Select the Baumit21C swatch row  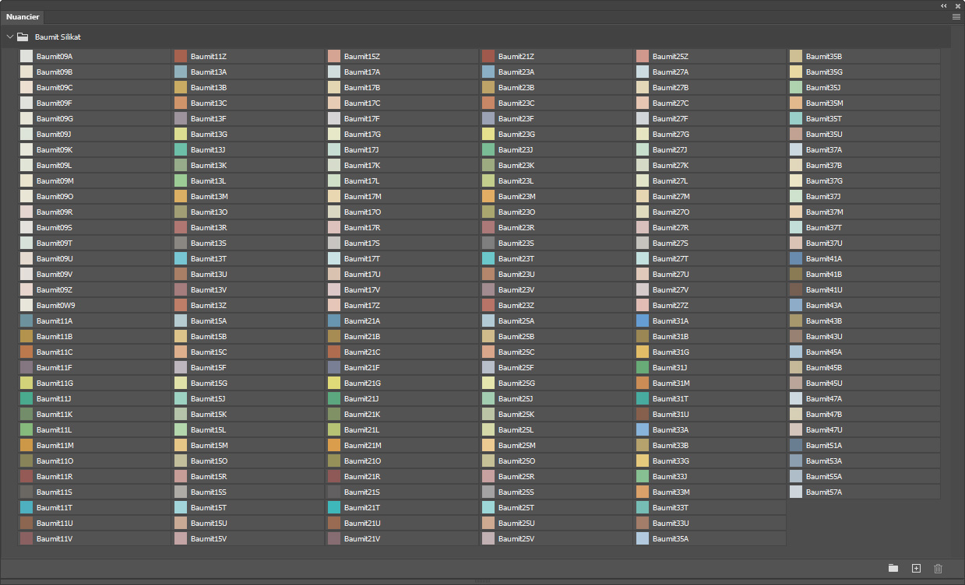coord(402,352)
